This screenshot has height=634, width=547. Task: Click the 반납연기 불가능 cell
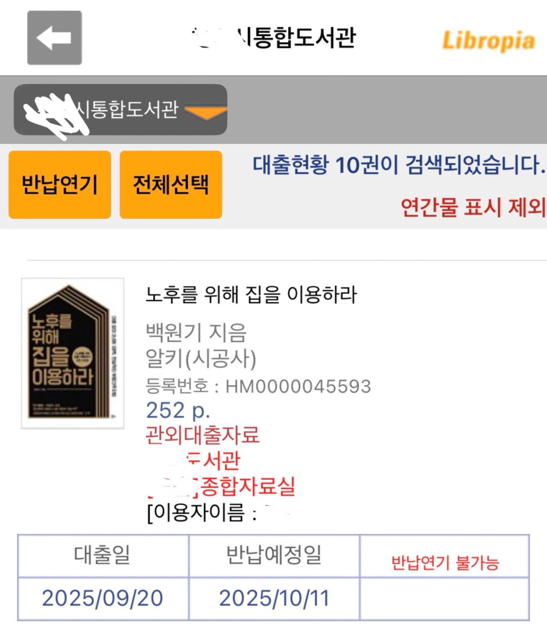[445, 562]
